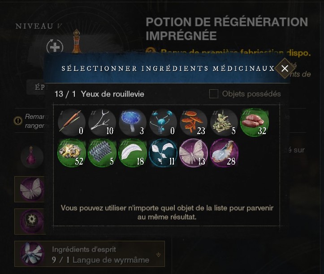Enable the Objets possédés checkbox
The width and height of the screenshot is (324, 274).
click(214, 94)
